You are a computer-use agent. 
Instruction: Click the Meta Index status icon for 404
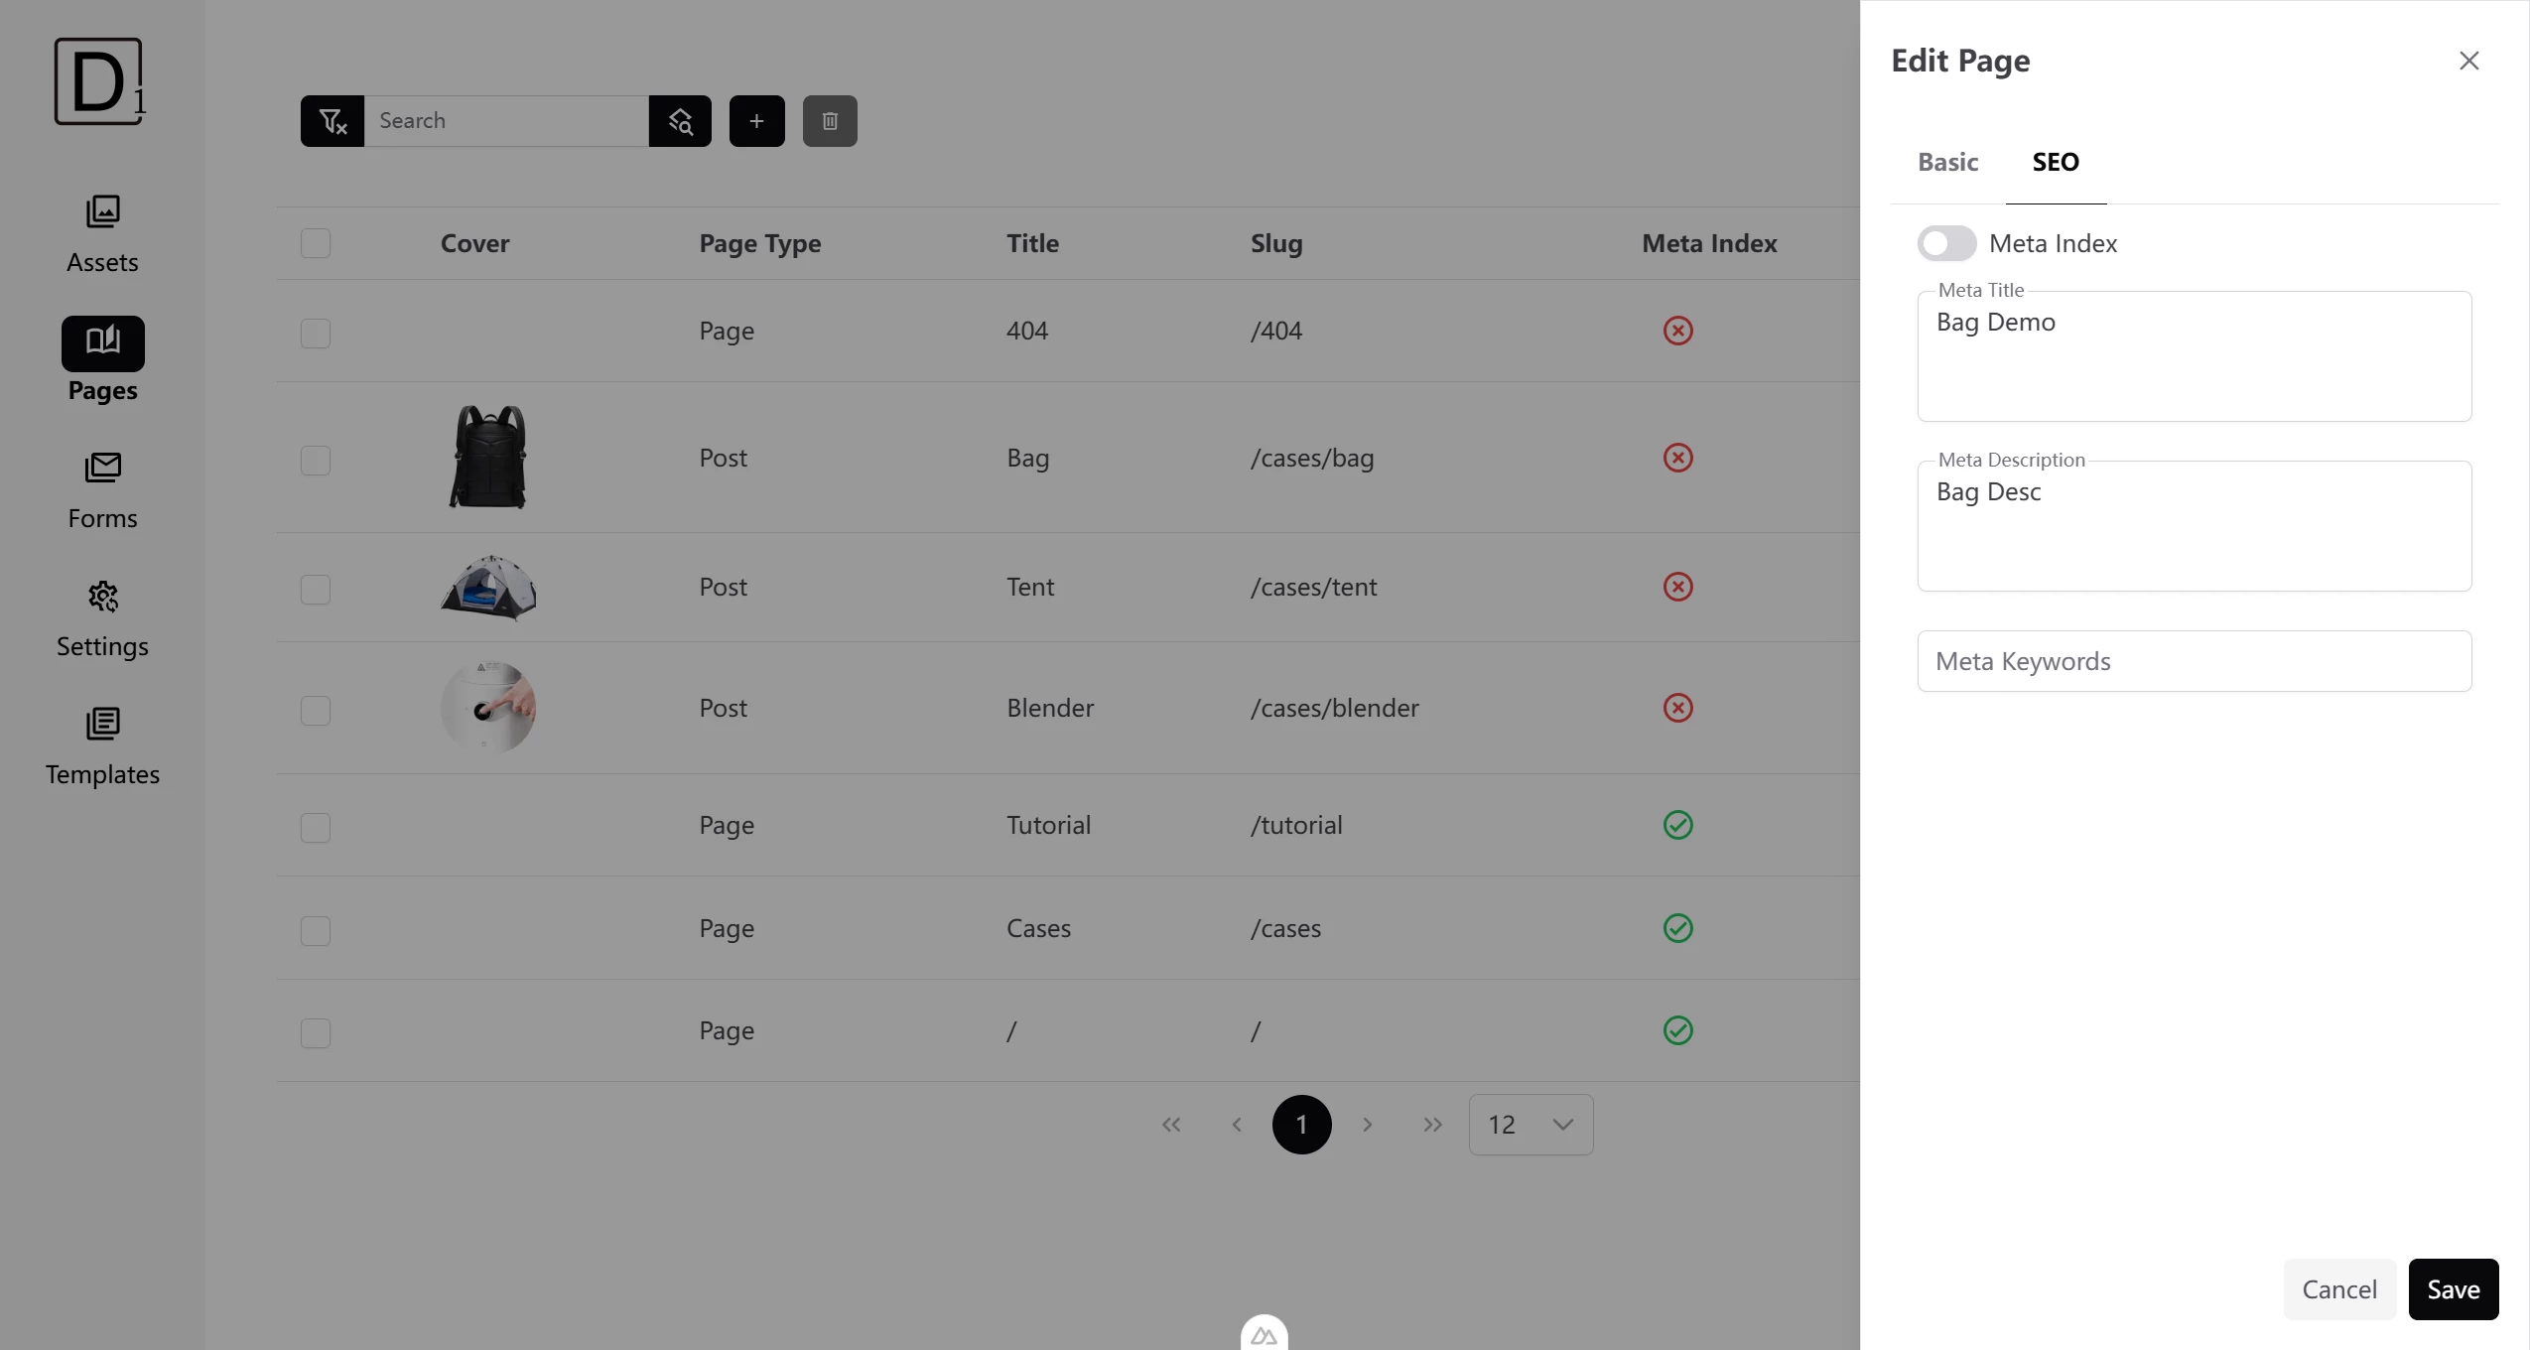(1678, 331)
